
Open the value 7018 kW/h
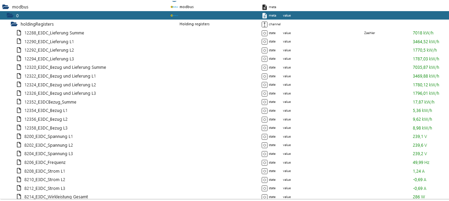(x=423, y=33)
